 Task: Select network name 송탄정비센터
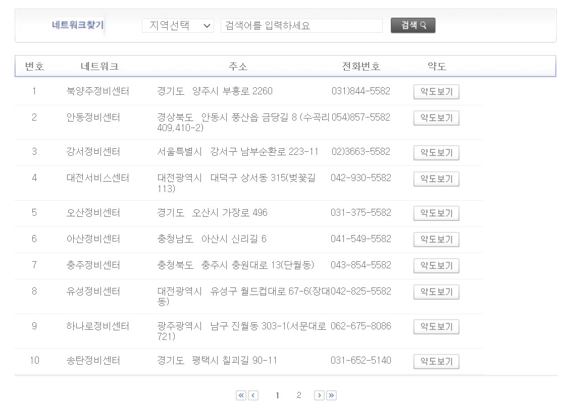[x=93, y=361]
